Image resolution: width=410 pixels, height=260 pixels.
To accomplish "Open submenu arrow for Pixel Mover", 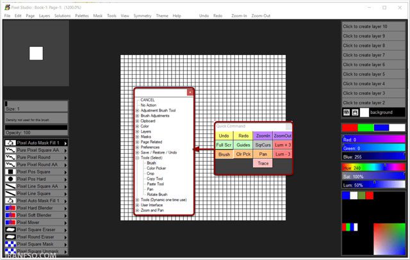I will point(65,223).
